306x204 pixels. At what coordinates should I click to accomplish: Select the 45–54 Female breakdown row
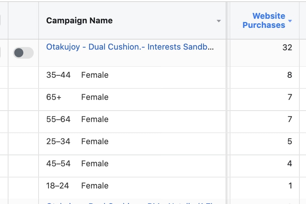tap(130, 164)
